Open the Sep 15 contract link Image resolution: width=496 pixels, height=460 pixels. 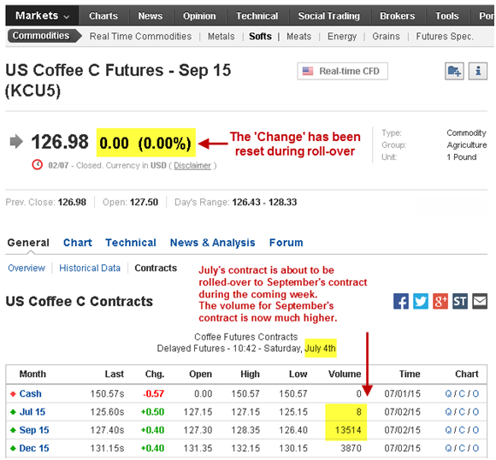coord(34,430)
